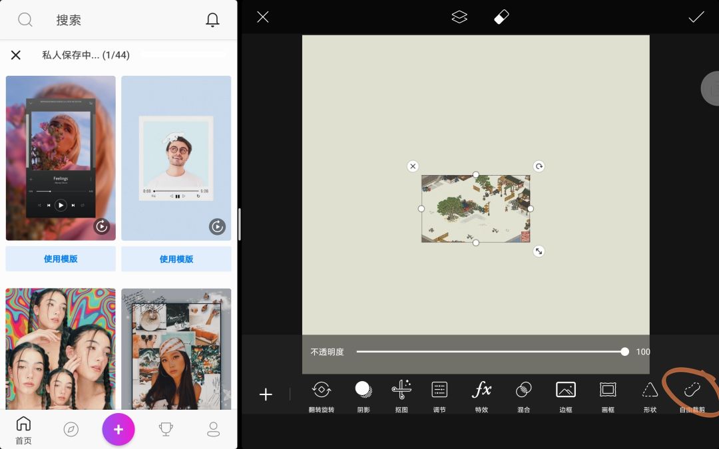
Task: Open the fx Effects (特效) tool
Action: click(x=481, y=394)
